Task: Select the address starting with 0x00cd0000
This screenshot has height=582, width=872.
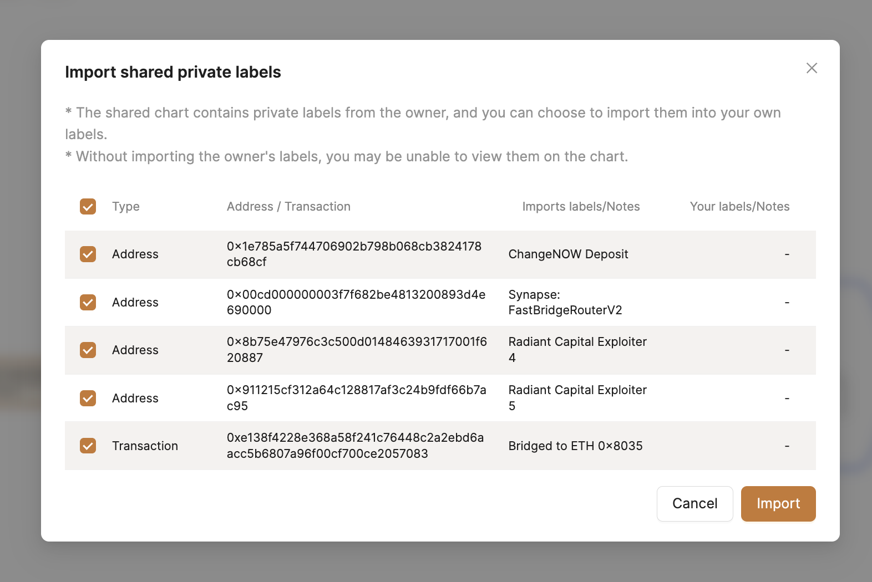Action: [x=356, y=302]
